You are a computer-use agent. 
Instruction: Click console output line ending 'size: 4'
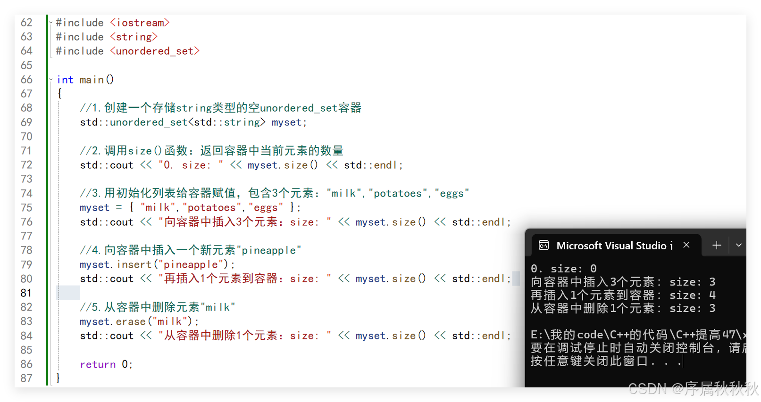pyautogui.click(x=623, y=295)
